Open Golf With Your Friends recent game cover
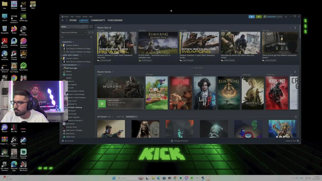The height and width of the screenshot is (181, 322). (156, 93)
